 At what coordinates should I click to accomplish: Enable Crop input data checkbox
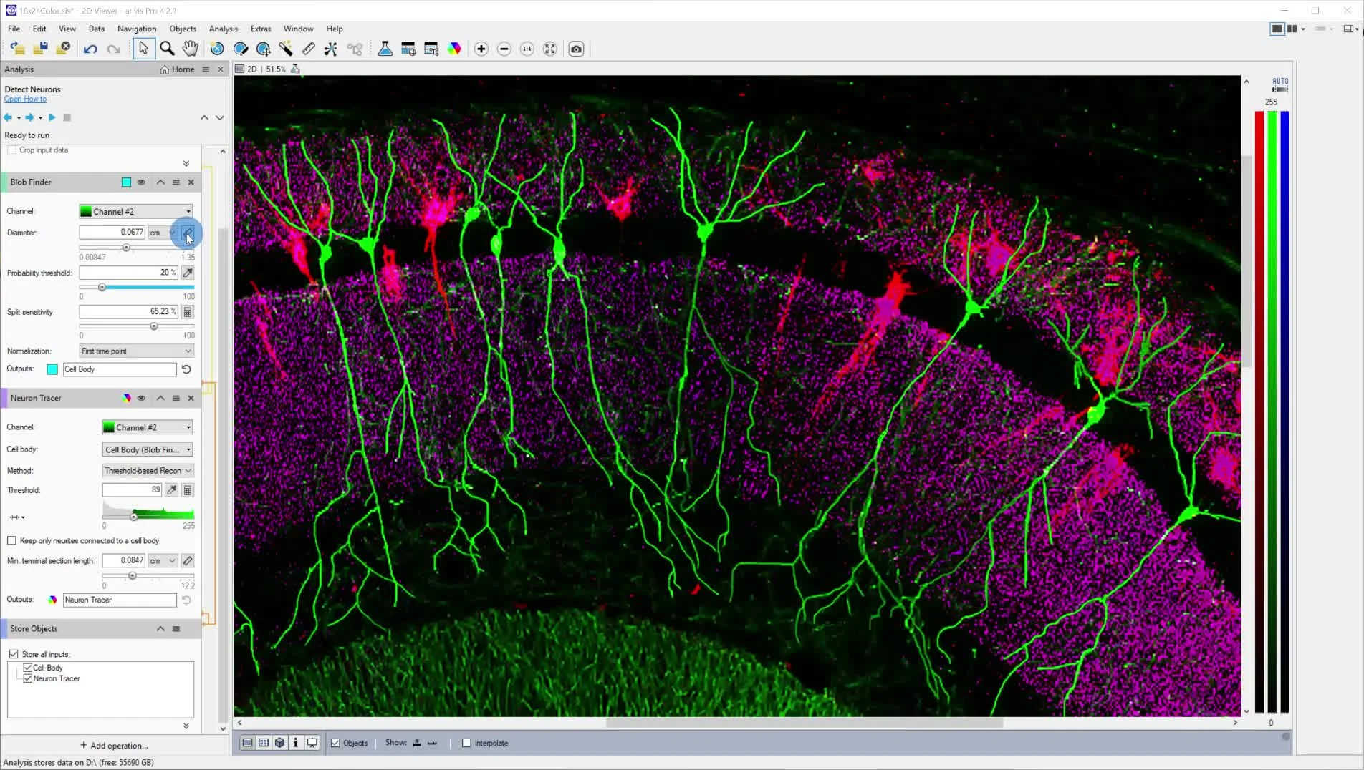[11, 150]
